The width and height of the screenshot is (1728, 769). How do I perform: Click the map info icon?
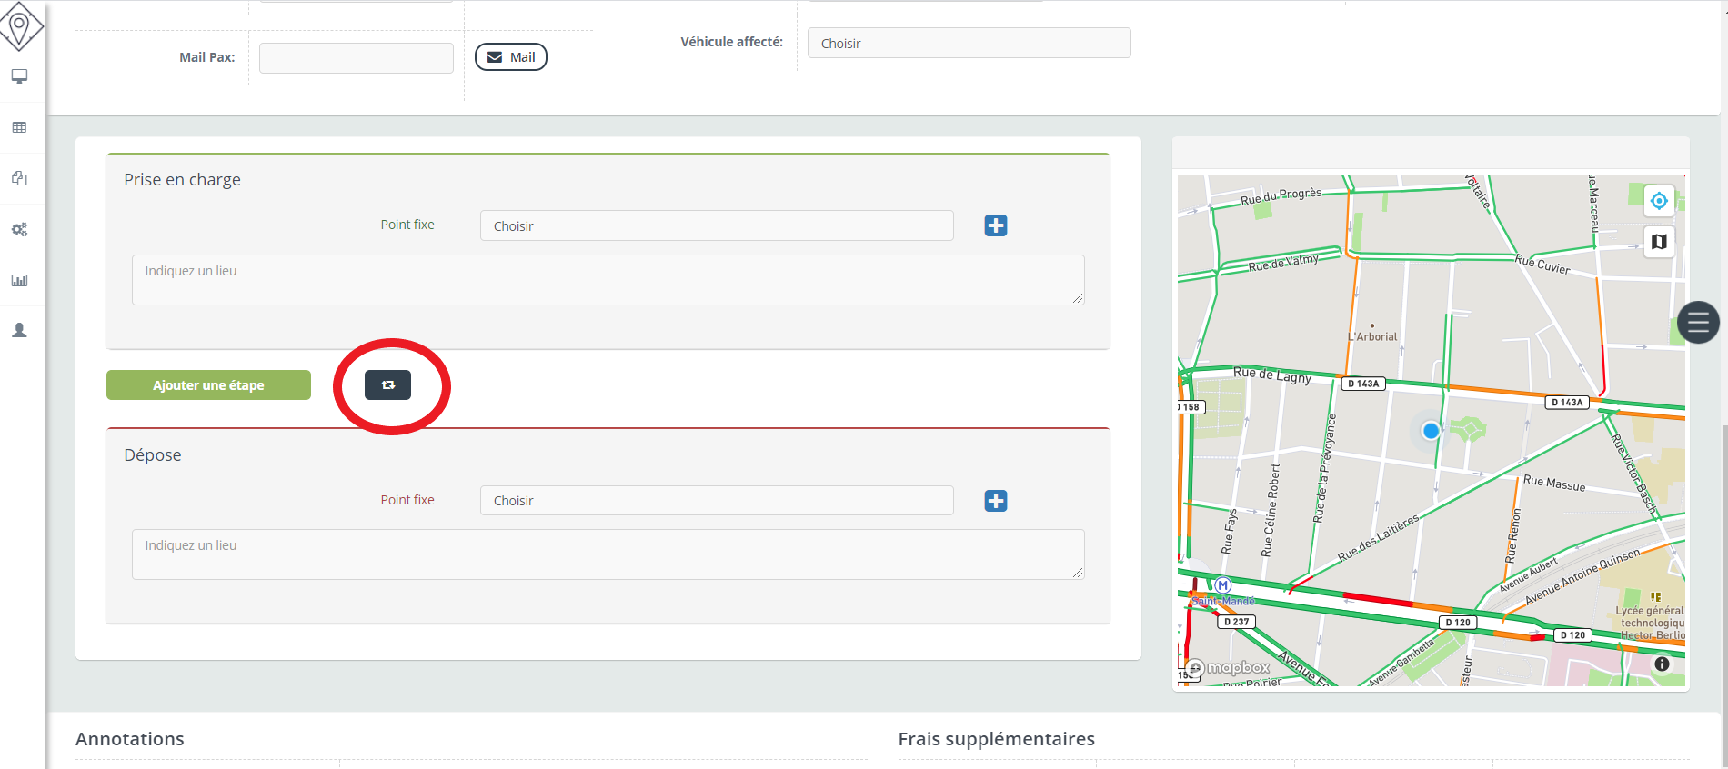[x=1662, y=664]
